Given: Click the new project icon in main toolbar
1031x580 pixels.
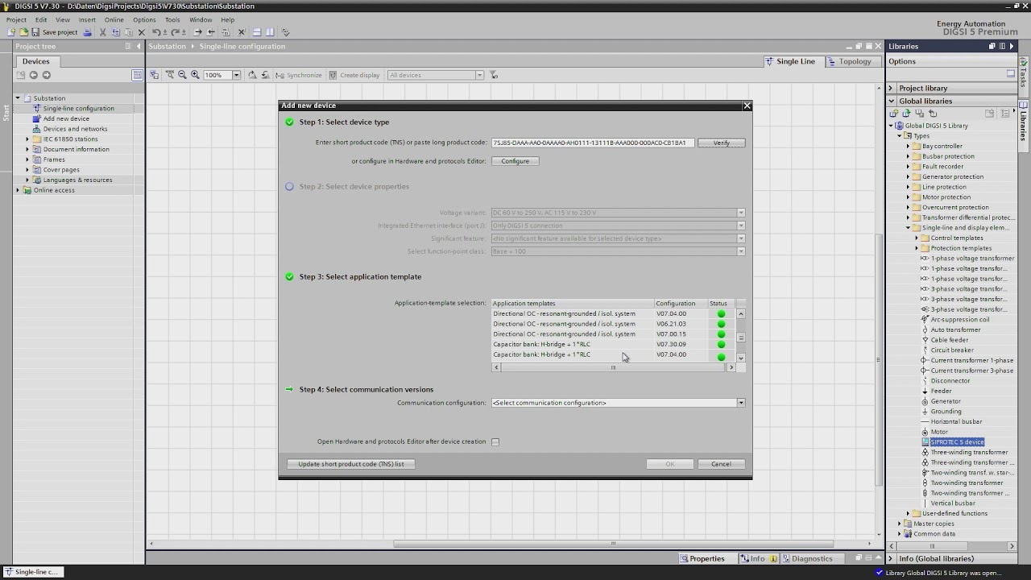Looking at the screenshot, I should 11,32.
